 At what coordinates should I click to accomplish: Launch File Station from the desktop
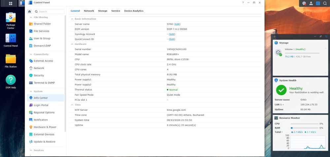point(11,61)
